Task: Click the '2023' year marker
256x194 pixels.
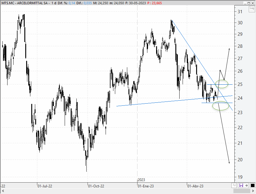Action: pyautogui.click(x=141, y=180)
